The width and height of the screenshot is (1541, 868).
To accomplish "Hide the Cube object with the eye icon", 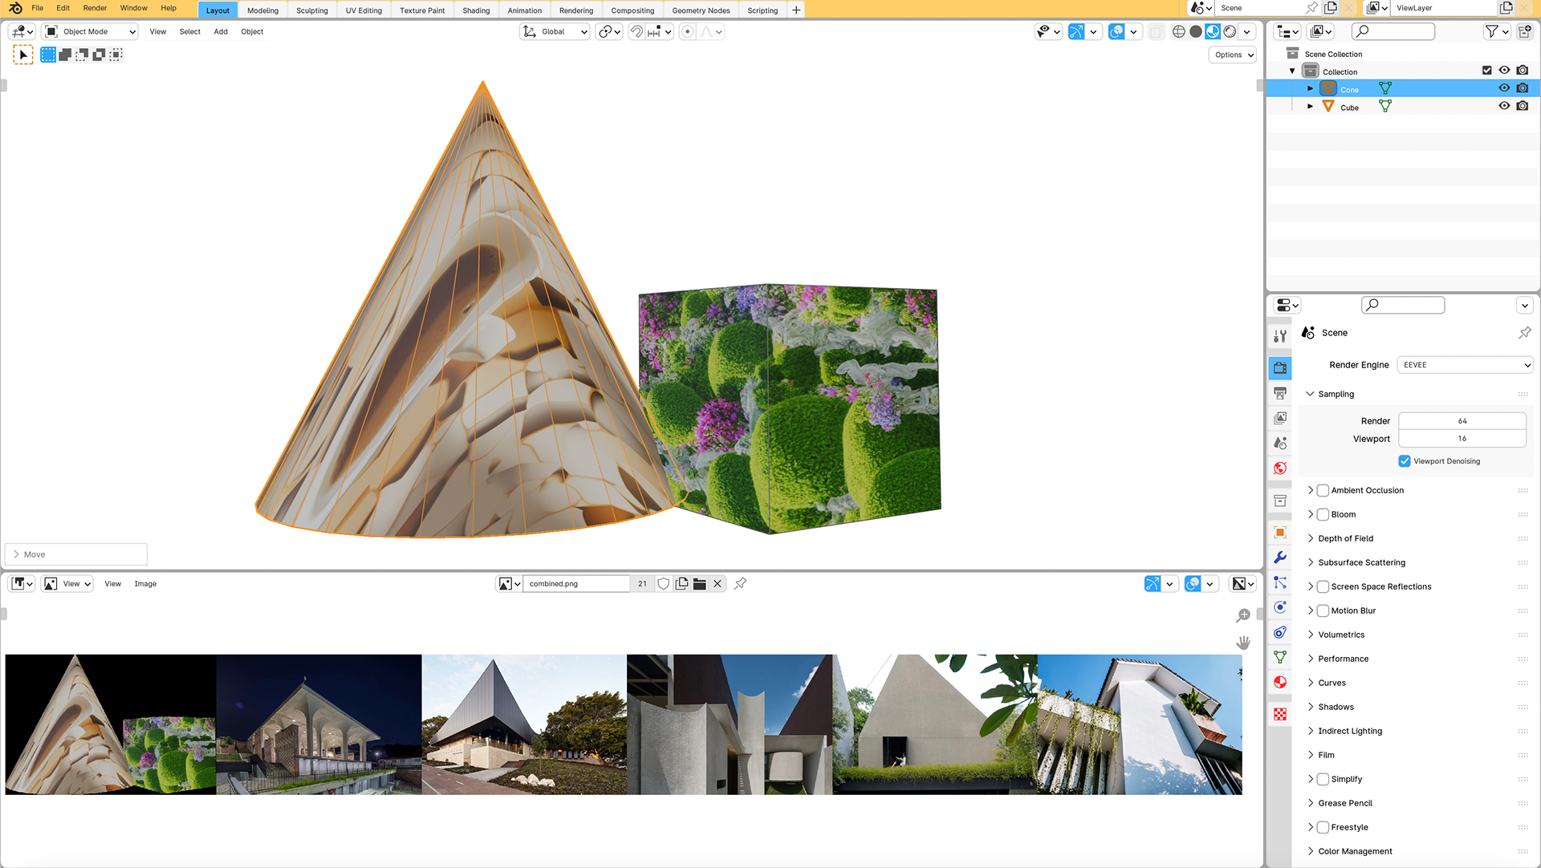I will click(1504, 107).
